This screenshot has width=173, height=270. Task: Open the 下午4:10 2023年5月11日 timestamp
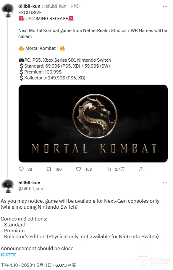pos(26,265)
